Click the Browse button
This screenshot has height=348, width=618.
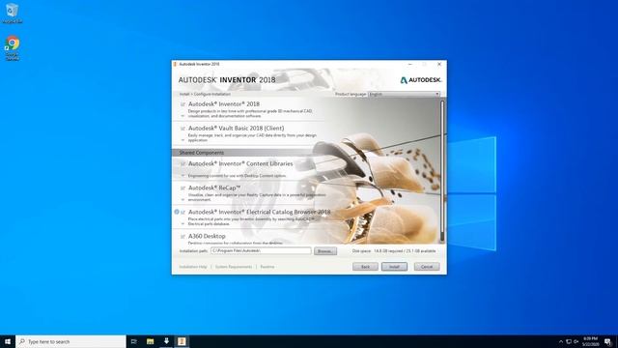point(325,251)
